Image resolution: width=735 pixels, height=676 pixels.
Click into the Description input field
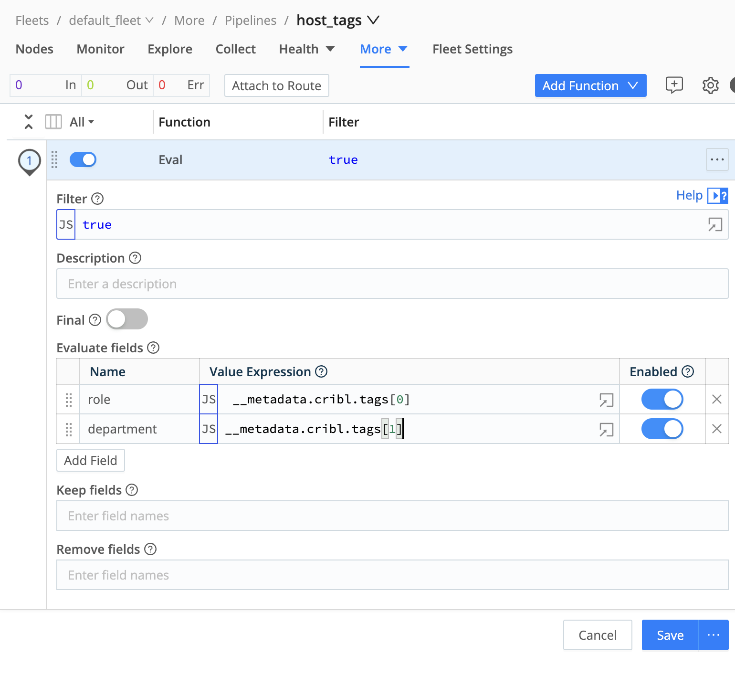pyautogui.click(x=392, y=284)
